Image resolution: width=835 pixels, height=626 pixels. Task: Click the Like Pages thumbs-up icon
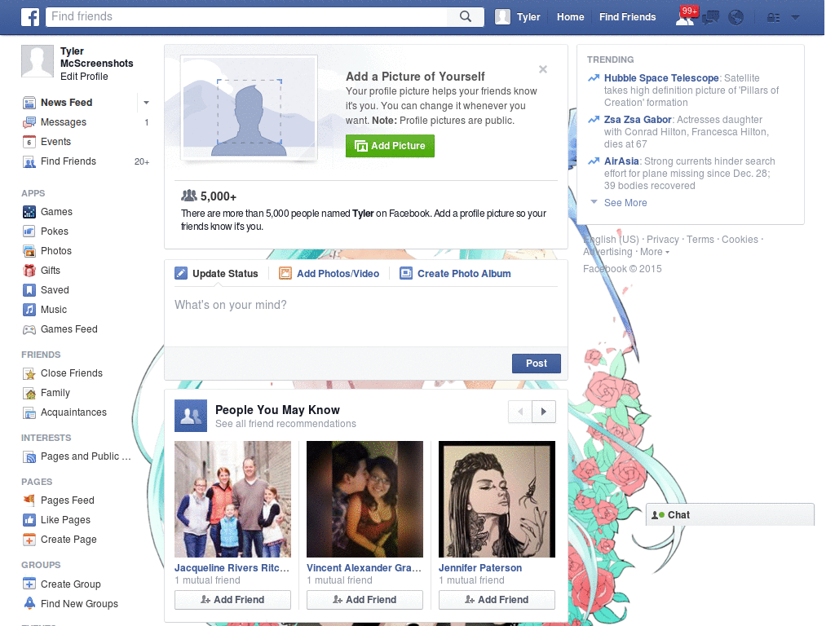pyautogui.click(x=29, y=520)
